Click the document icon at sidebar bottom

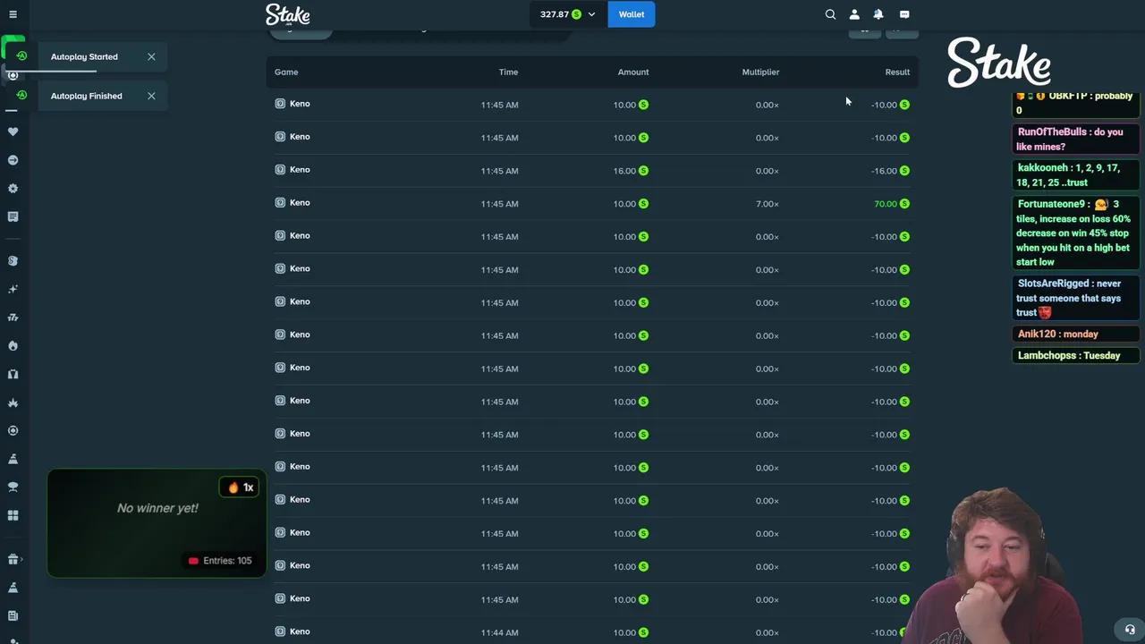13,615
